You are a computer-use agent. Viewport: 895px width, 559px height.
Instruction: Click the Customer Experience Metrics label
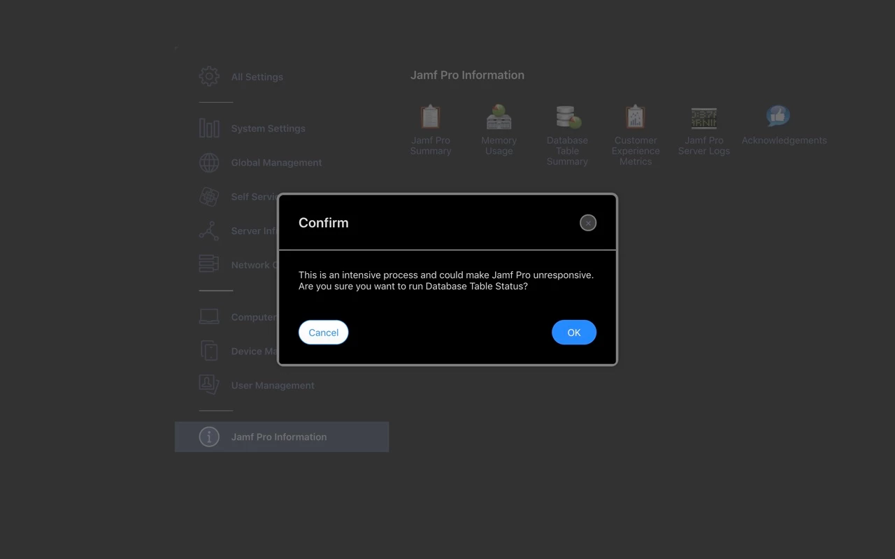click(636, 151)
